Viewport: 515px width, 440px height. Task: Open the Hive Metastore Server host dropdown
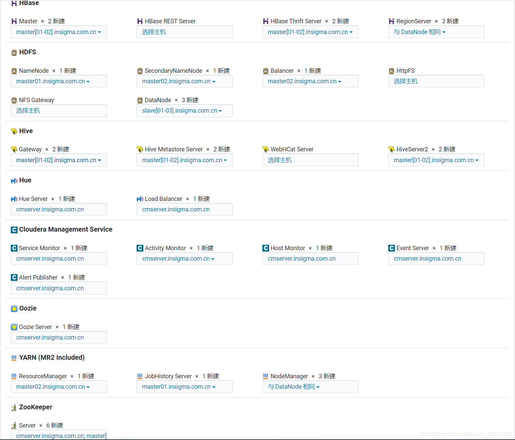pos(184,160)
